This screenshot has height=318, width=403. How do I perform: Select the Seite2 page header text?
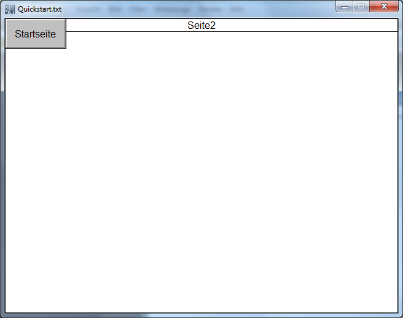pos(202,25)
